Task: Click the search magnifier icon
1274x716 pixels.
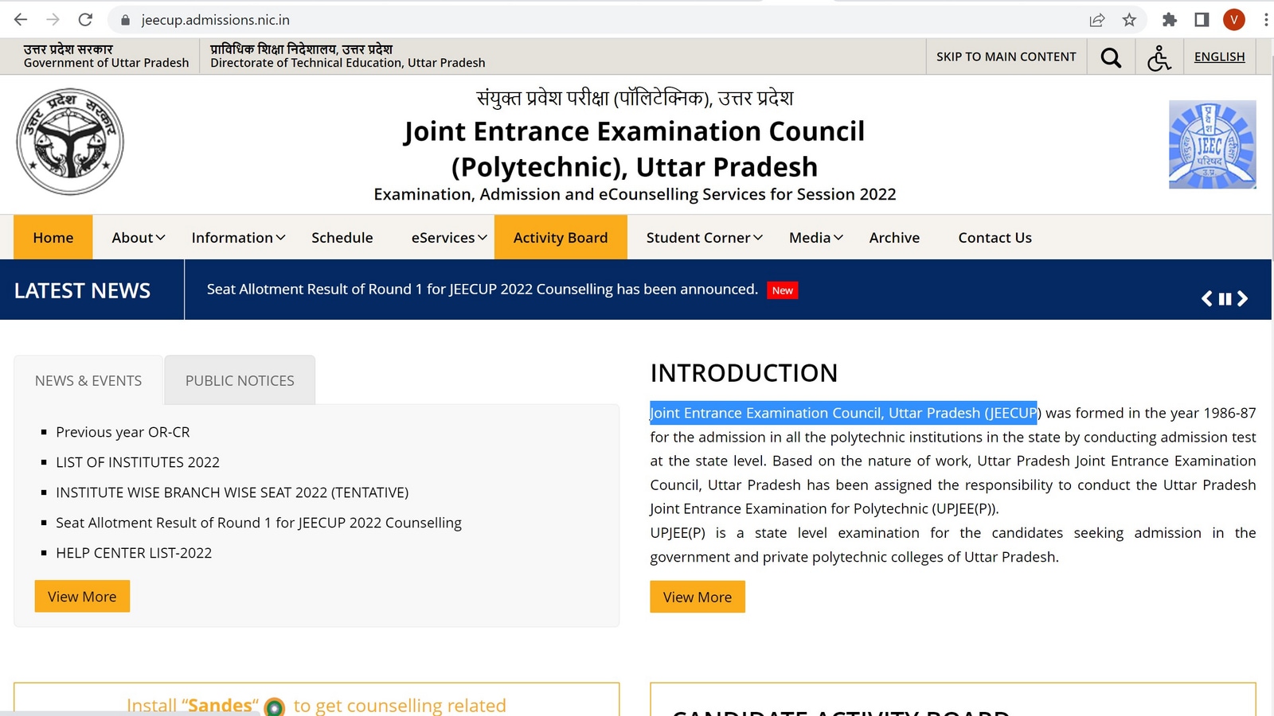Action: [x=1111, y=56]
